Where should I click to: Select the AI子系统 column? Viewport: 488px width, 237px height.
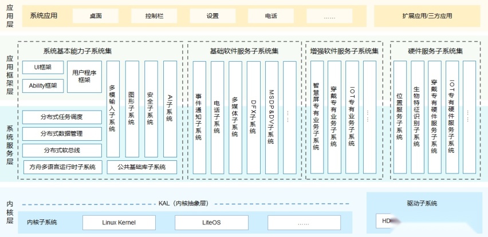tap(170, 109)
